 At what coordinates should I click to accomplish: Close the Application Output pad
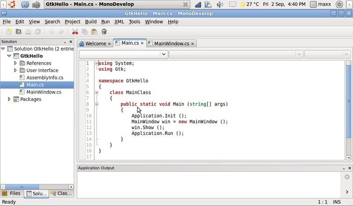[350, 168]
